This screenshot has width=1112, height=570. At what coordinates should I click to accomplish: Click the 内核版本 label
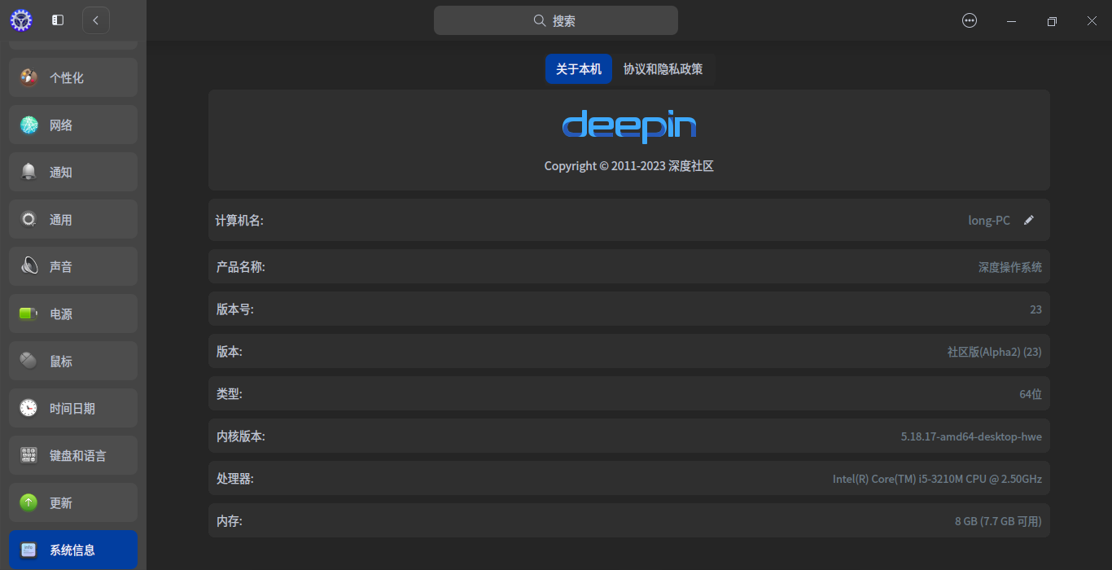[240, 436]
